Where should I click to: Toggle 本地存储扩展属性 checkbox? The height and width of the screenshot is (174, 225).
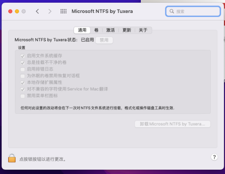pyautogui.click(x=22, y=83)
